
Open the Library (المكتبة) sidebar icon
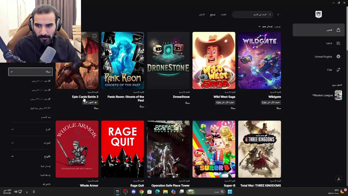[338, 43]
